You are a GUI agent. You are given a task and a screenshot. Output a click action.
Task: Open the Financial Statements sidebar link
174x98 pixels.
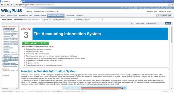tap(11, 35)
